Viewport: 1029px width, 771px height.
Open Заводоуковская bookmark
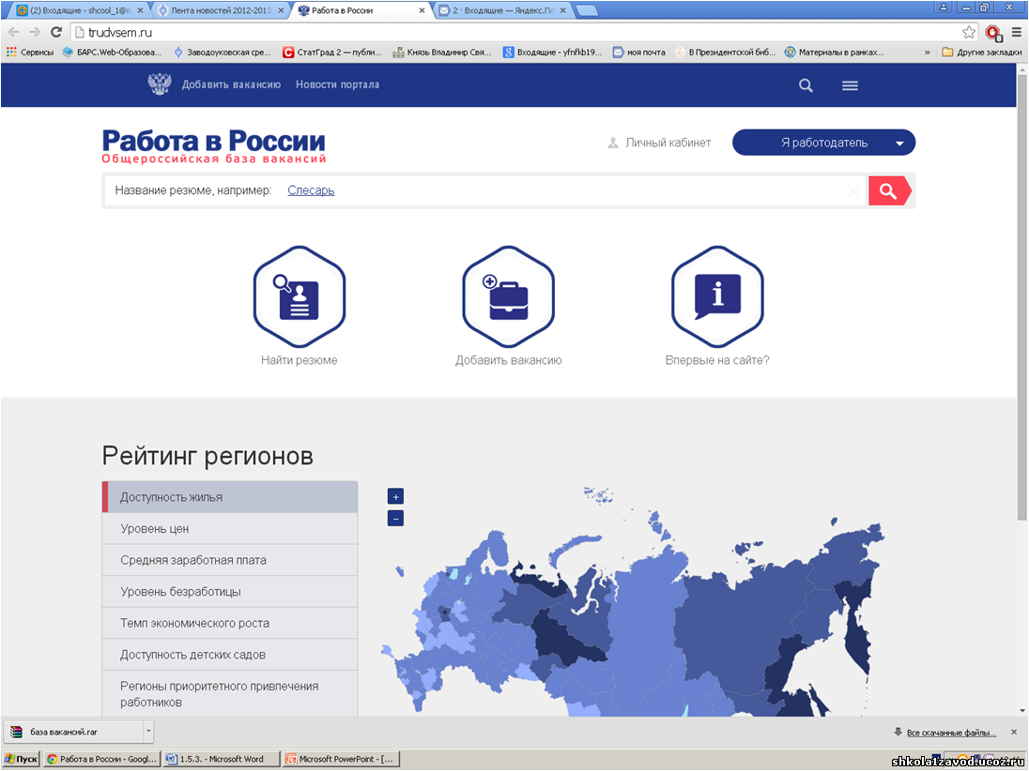pos(223,52)
